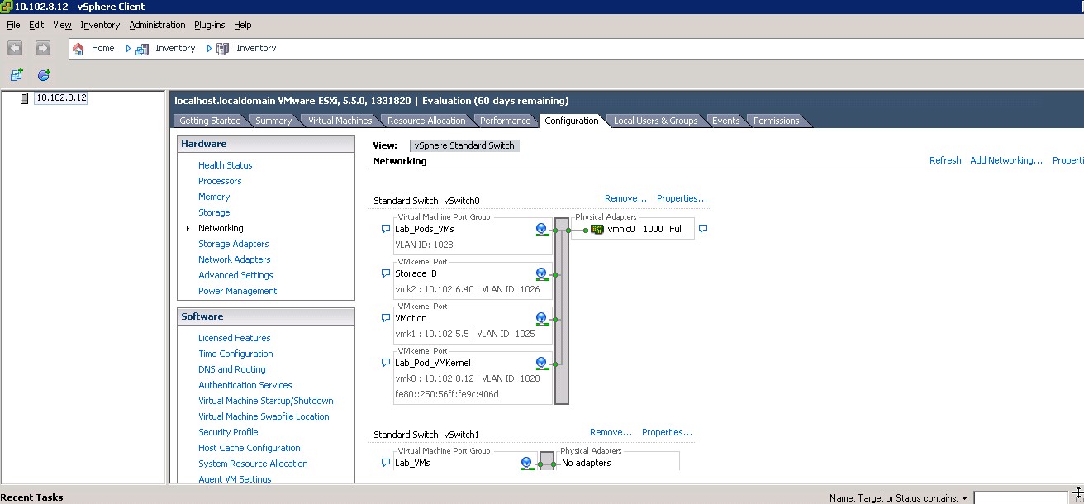Screen dimensions: 1084x504
Task: Click the new virtual machine toolbar icon
Action: (x=16, y=75)
